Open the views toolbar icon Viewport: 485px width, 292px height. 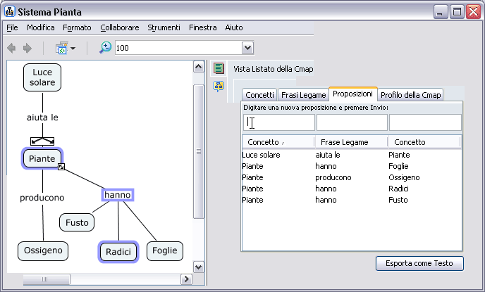coord(61,48)
